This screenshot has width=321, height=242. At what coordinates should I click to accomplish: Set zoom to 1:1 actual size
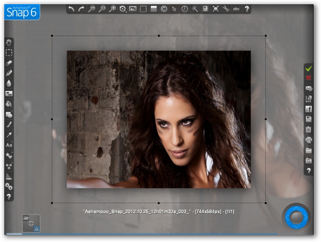(x=102, y=9)
